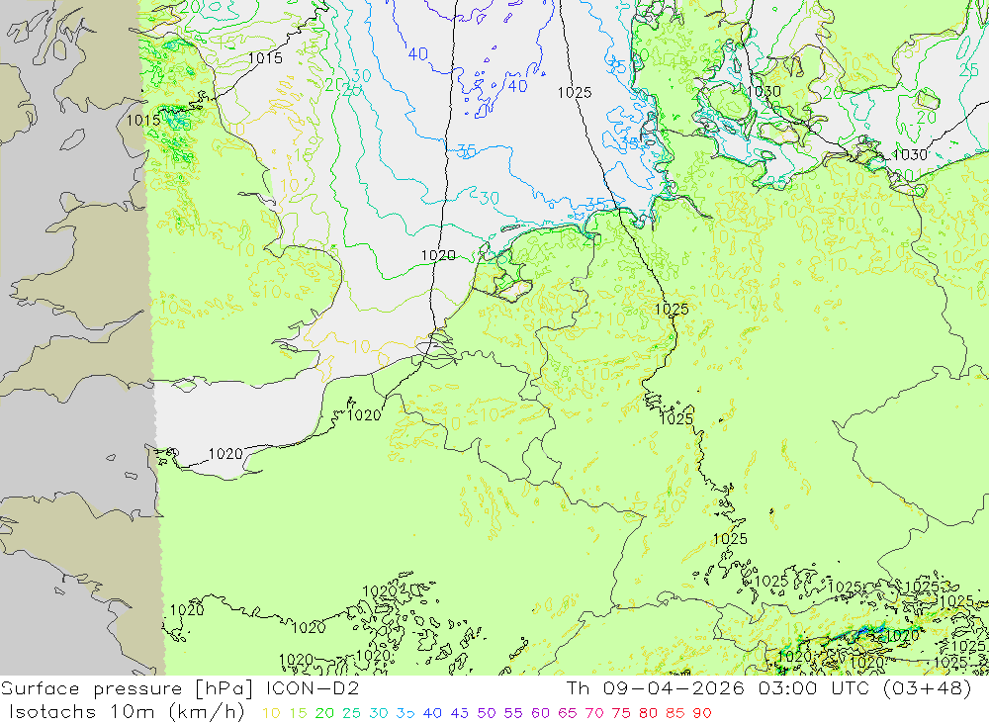Select the '75' value in the bottom legend
The height and width of the screenshot is (725, 989).
621,713
